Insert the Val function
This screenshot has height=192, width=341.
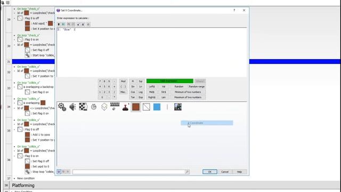(164, 86)
